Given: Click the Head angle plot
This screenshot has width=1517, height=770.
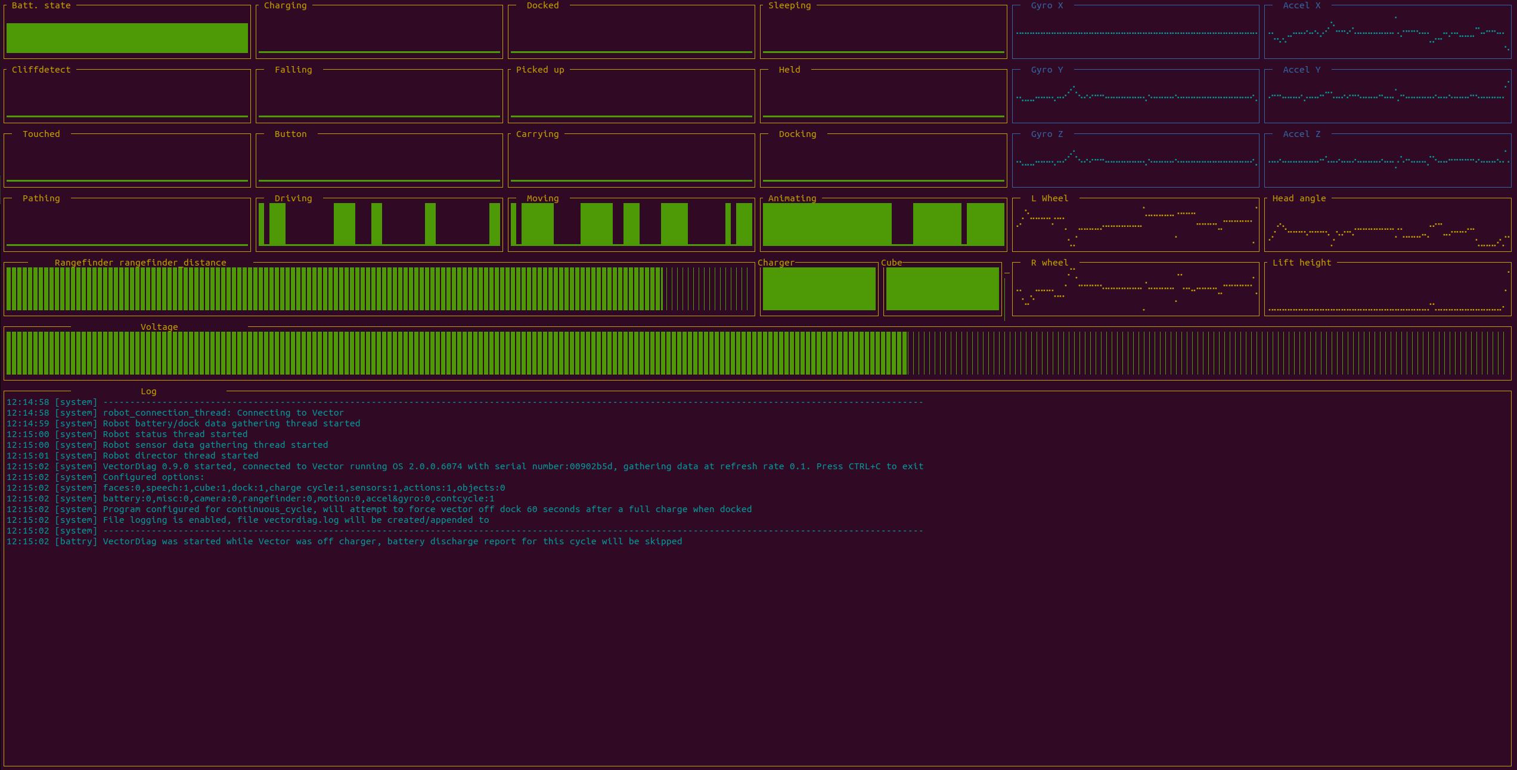Looking at the screenshot, I should point(1388,225).
